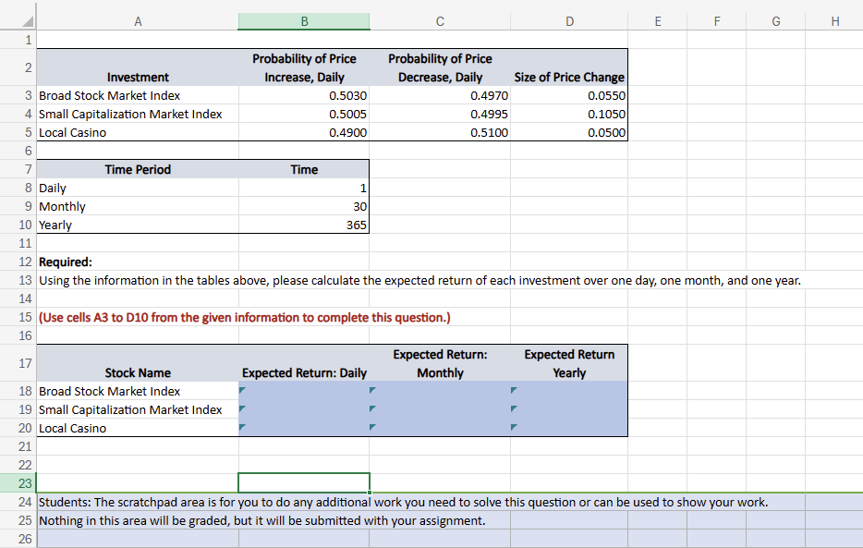Viewport: 863px width, 548px height.
Task: Select column C header
Action: pyautogui.click(x=440, y=21)
